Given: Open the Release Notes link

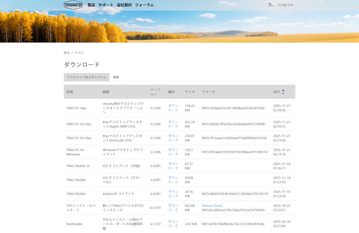Looking at the screenshot, I should [x=212, y=205].
